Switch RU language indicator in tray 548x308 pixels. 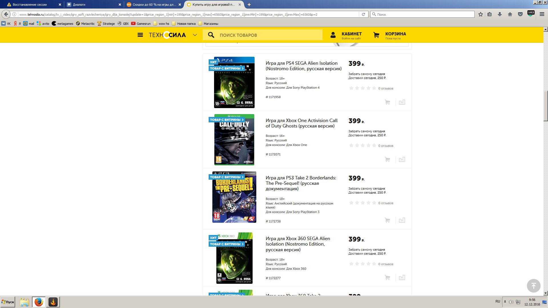click(x=498, y=301)
